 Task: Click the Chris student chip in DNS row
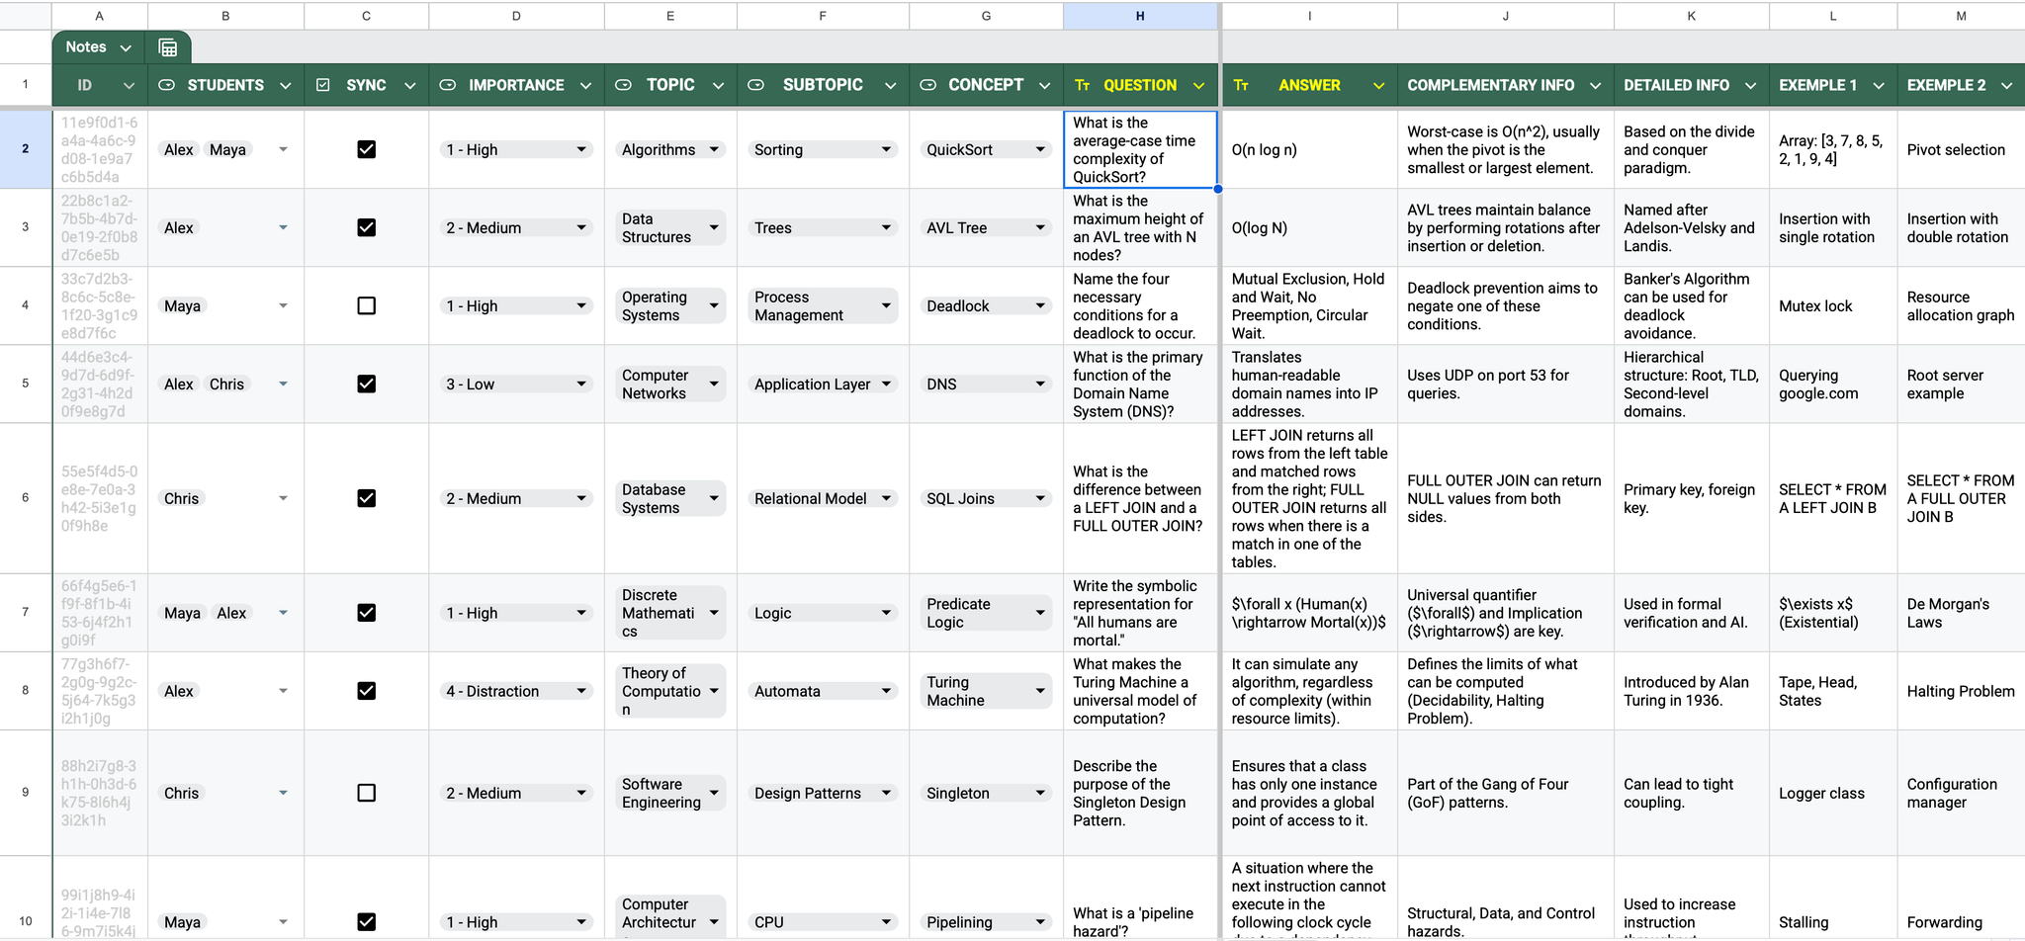tap(226, 384)
